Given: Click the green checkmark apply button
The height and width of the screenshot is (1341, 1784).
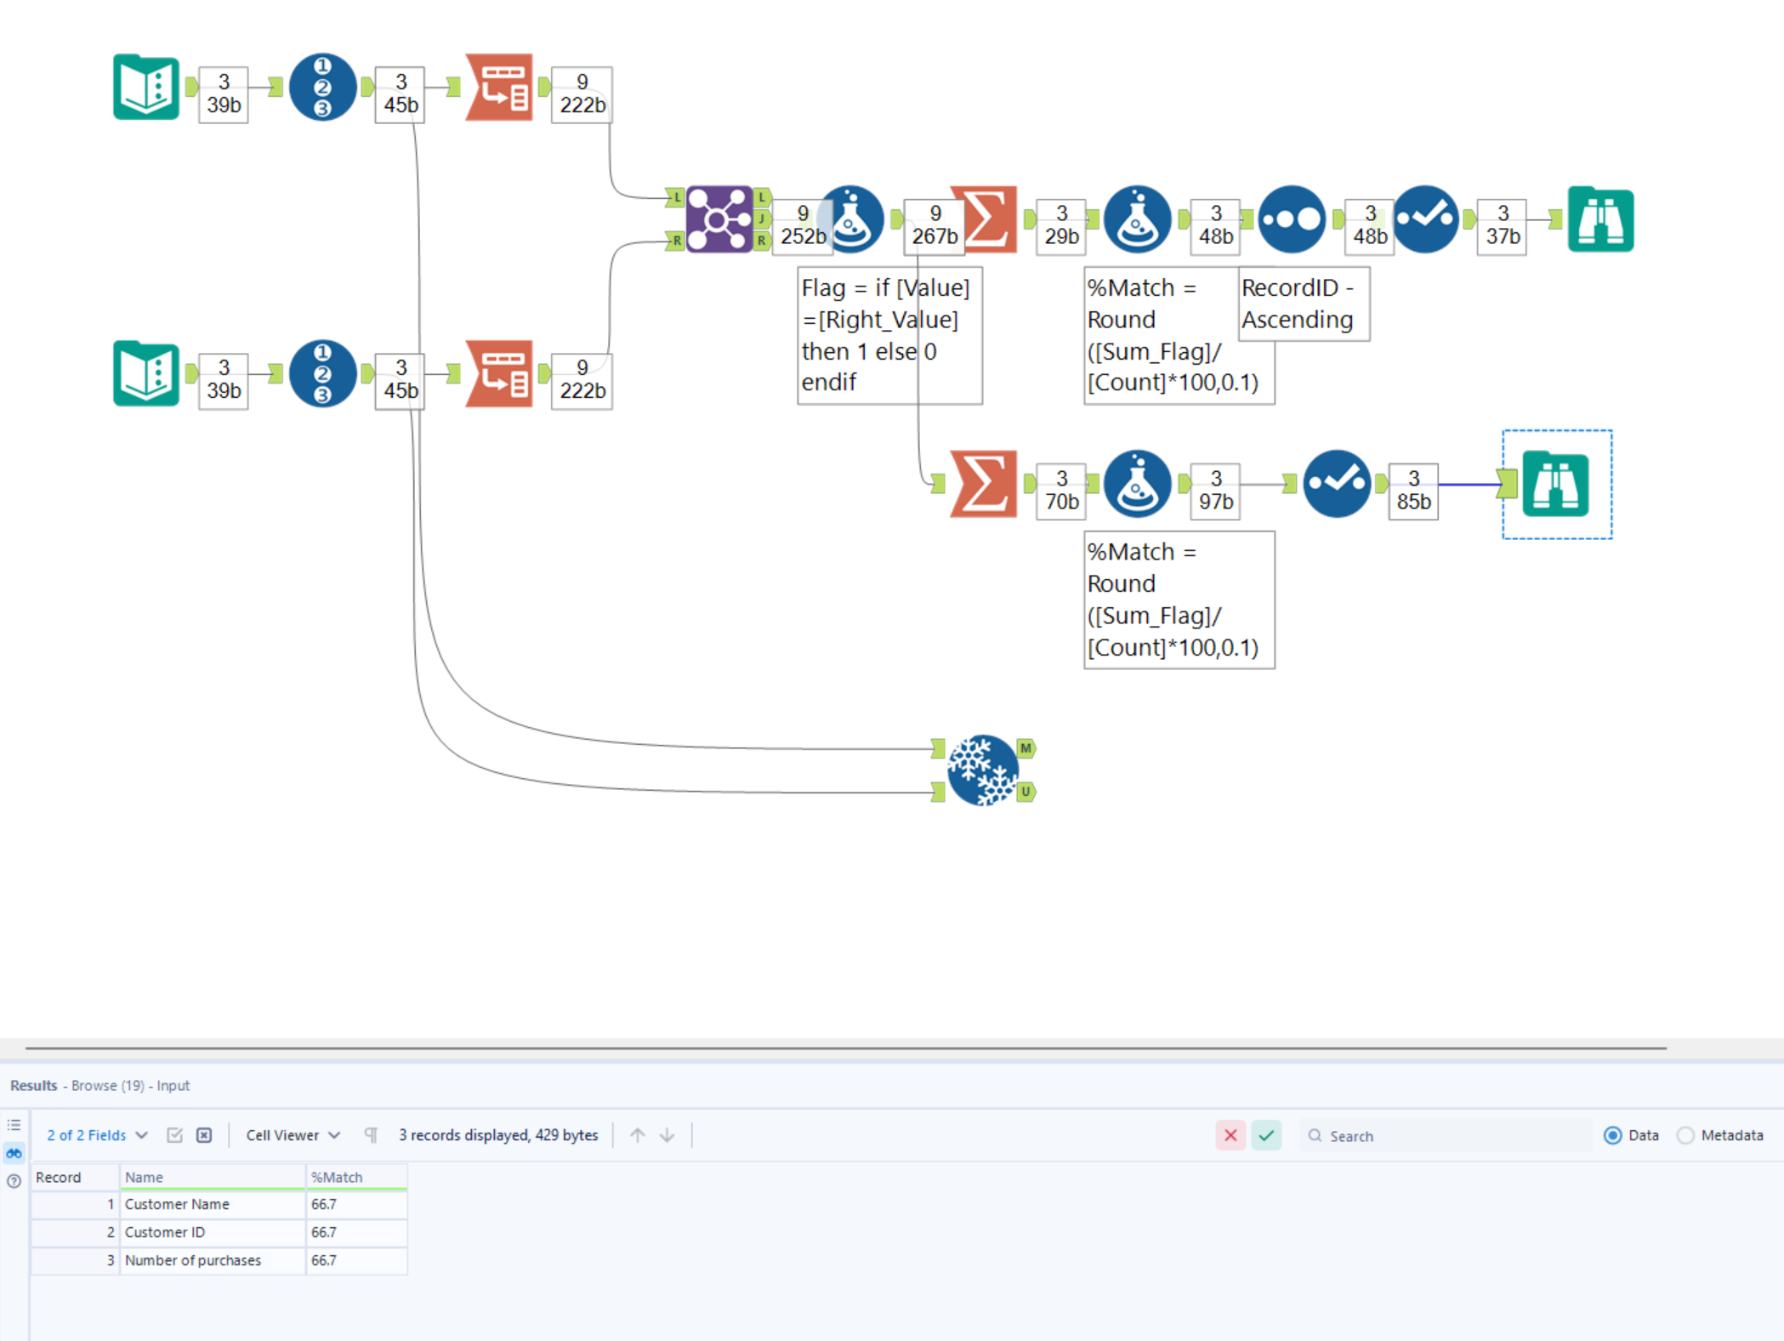Looking at the screenshot, I should tap(1266, 1135).
